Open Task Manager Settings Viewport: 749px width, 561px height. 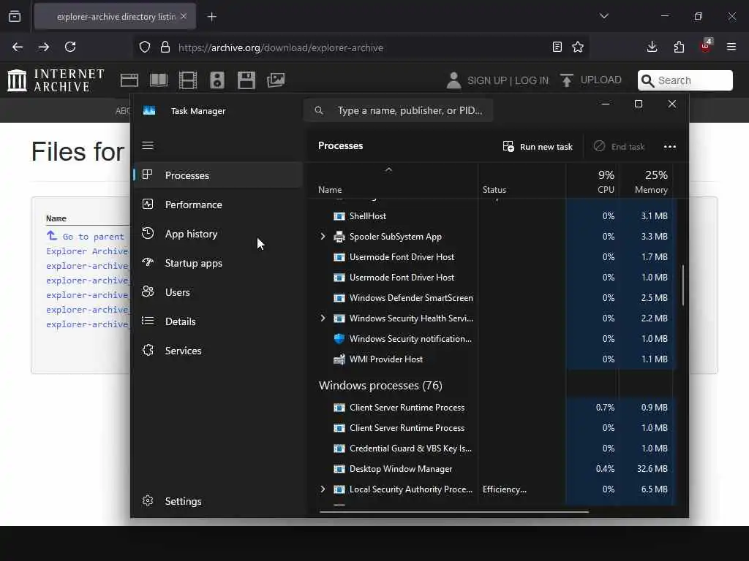point(218,501)
